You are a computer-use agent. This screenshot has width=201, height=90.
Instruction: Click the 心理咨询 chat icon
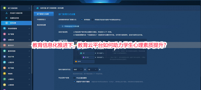[5, 62]
